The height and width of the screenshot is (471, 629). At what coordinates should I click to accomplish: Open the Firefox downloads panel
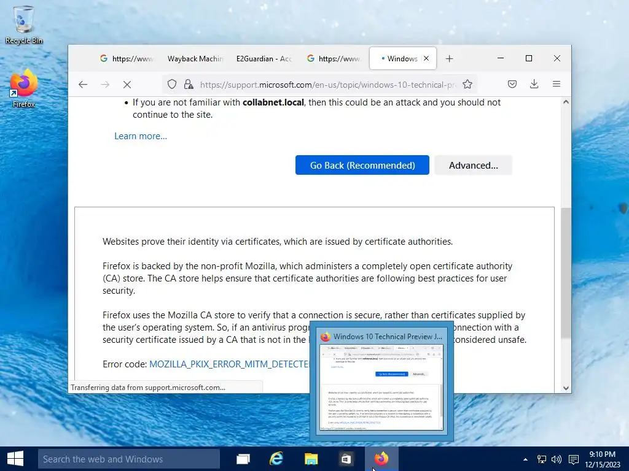[x=534, y=85]
